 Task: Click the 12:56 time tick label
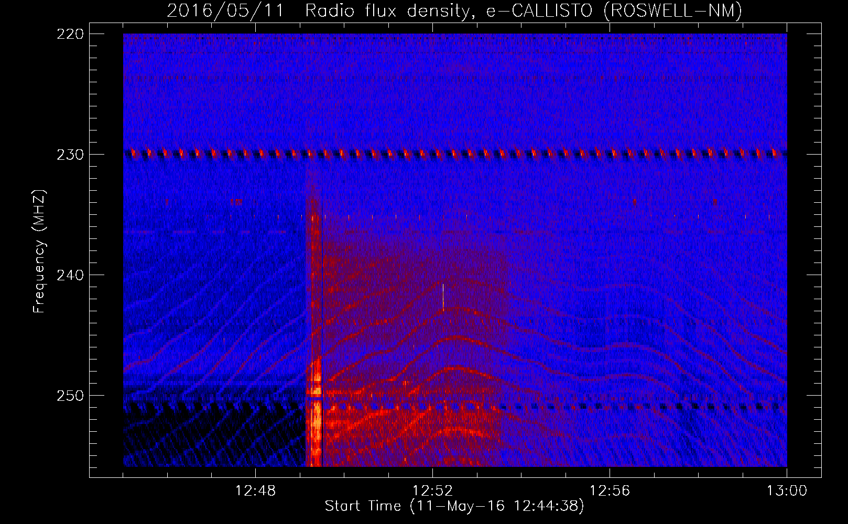[x=610, y=491]
